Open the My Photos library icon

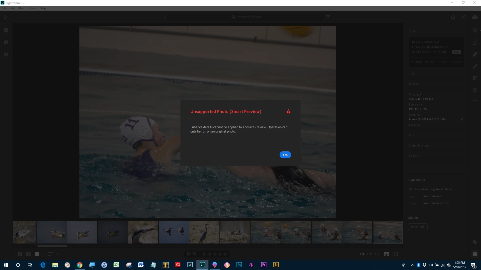click(x=6, y=42)
